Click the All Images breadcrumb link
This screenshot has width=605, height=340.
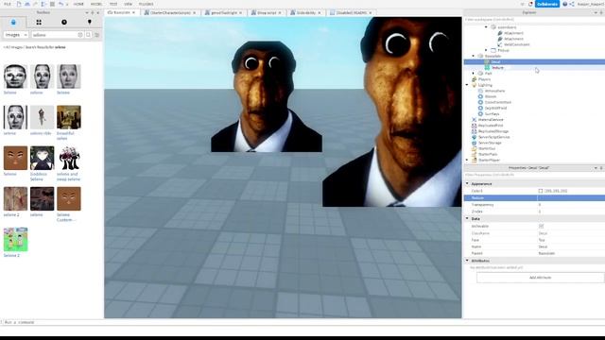click(13, 47)
